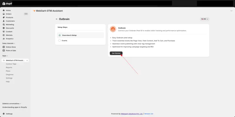The width and height of the screenshot is (235, 117).
Task: Open Diagnose submenu item
Action: coord(10,75)
